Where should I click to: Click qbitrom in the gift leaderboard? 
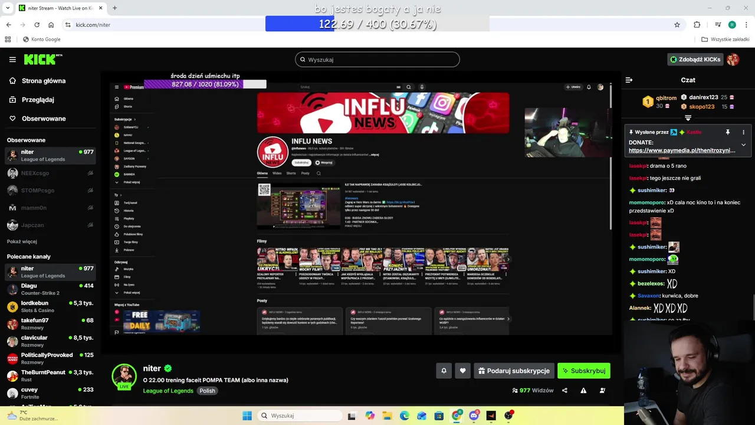667,98
